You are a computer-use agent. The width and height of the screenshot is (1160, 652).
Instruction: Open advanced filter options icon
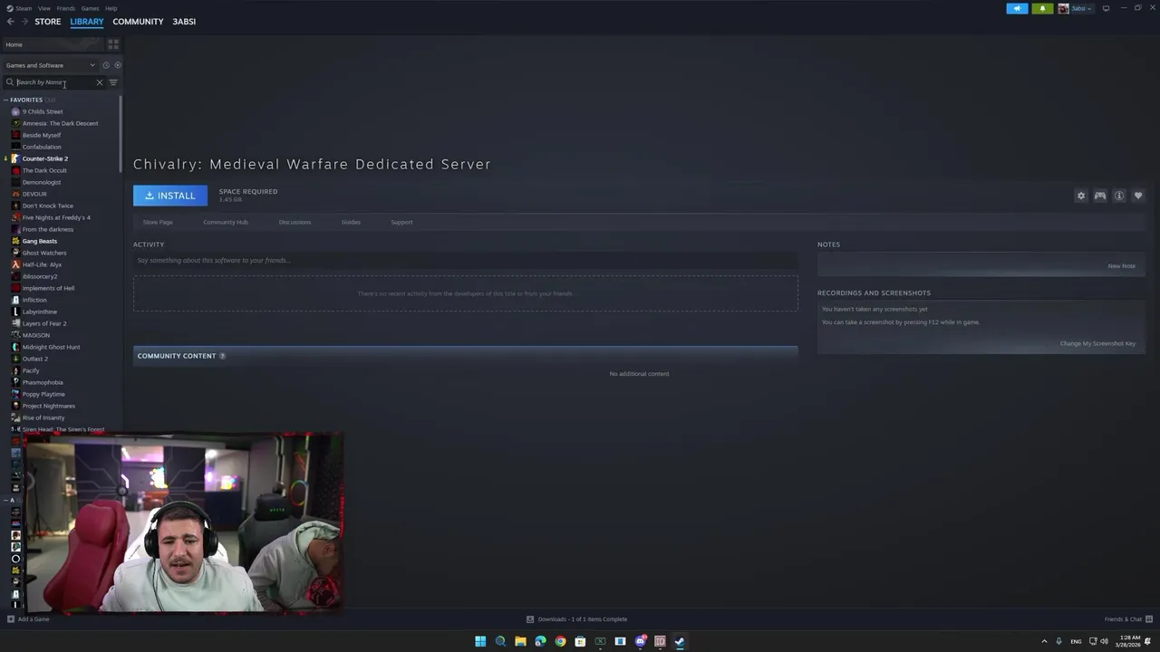(113, 82)
